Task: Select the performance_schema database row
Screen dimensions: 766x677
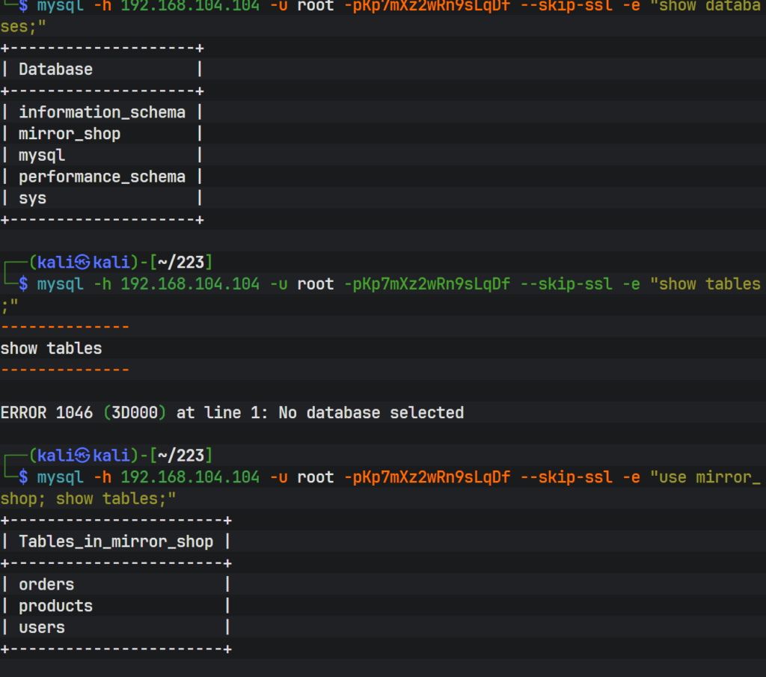Action: pos(102,177)
